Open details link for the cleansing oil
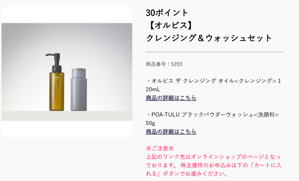 [x=171, y=98]
